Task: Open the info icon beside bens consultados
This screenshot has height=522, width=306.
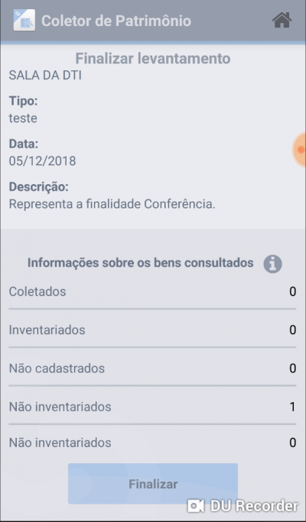Action: coord(272,264)
